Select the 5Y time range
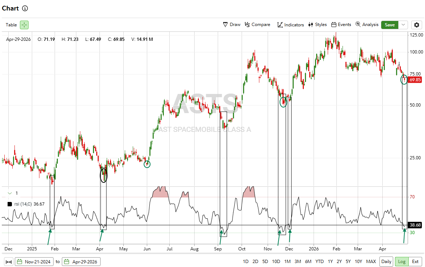The image size is (425, 267). click(348, 262)
